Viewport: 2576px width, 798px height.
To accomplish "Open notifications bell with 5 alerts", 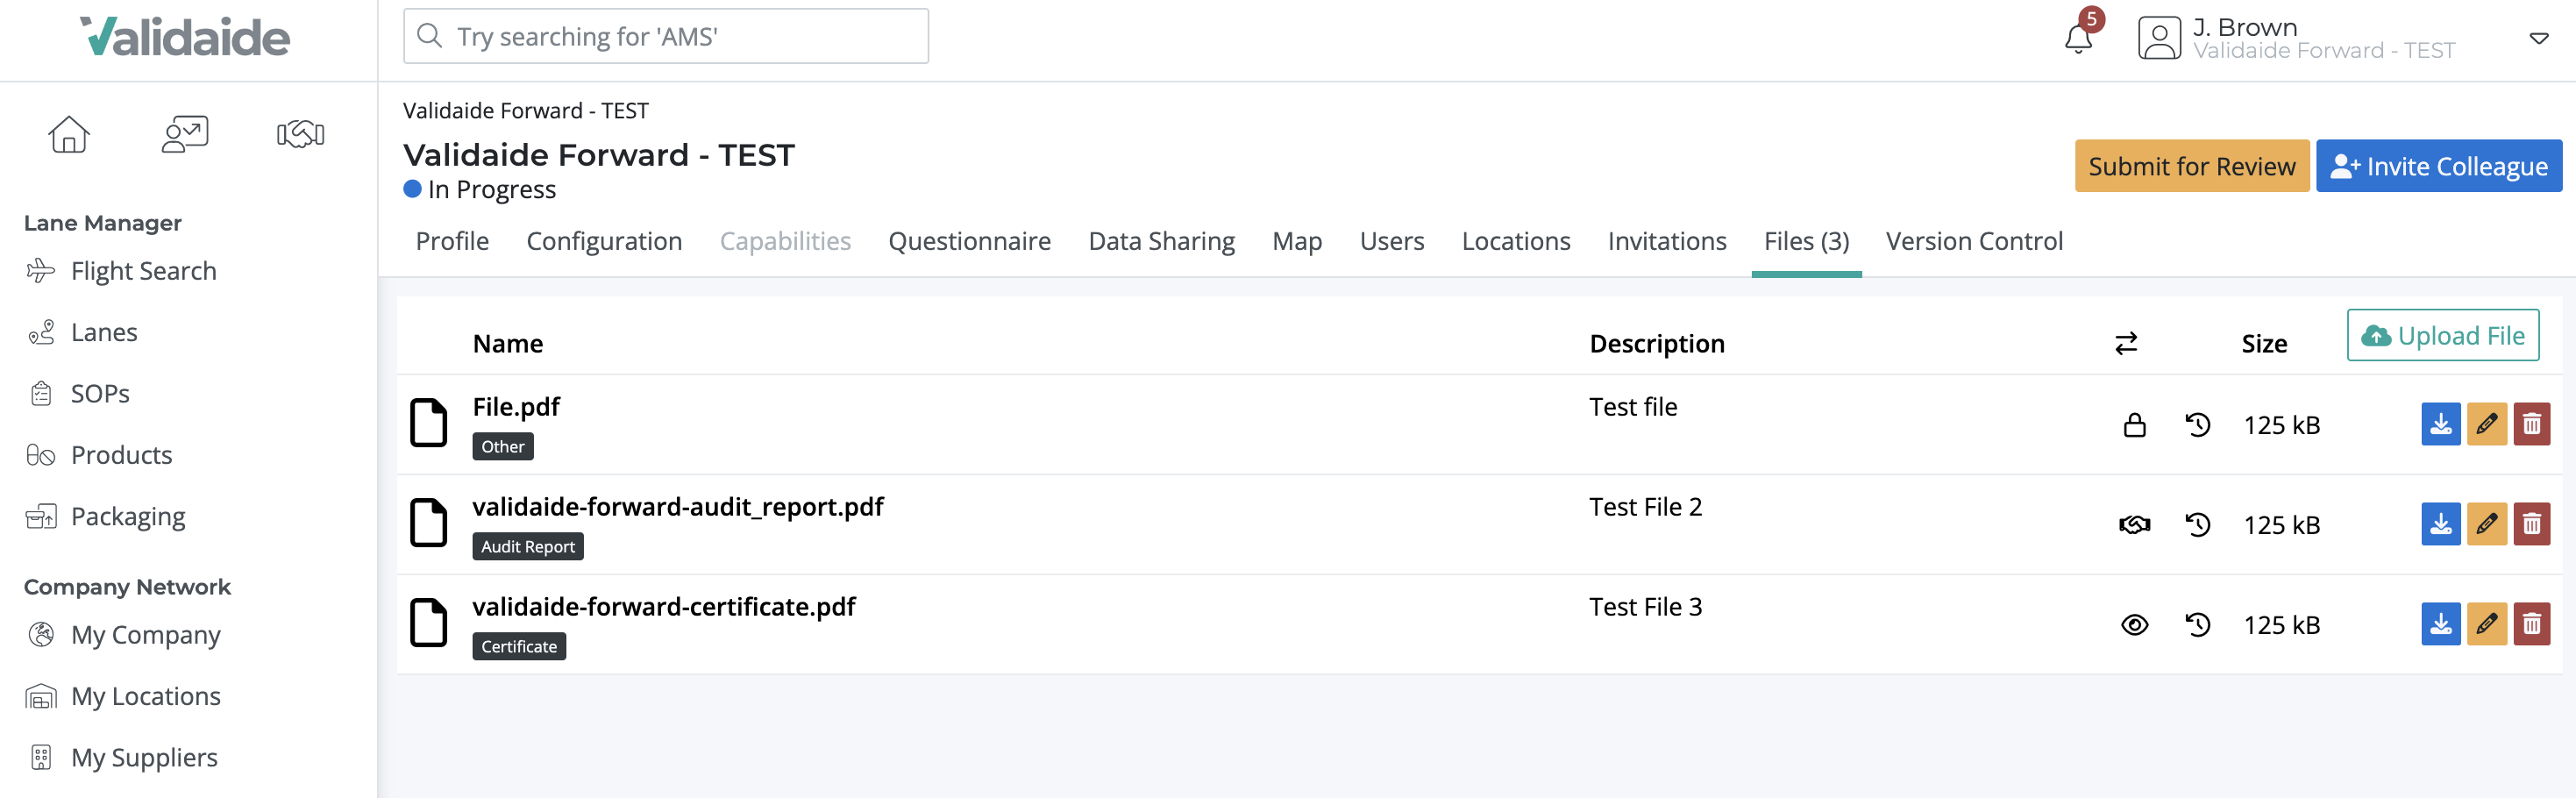I will coord(2078,38).
